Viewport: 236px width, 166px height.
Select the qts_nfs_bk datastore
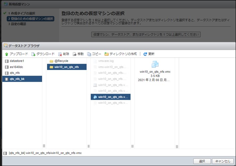point(16,79)
